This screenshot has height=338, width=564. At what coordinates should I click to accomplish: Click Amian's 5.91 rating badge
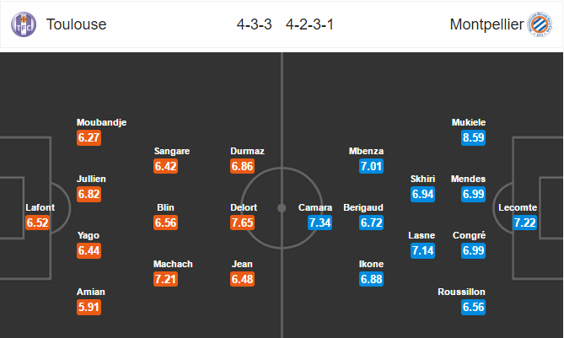point(89,307)
